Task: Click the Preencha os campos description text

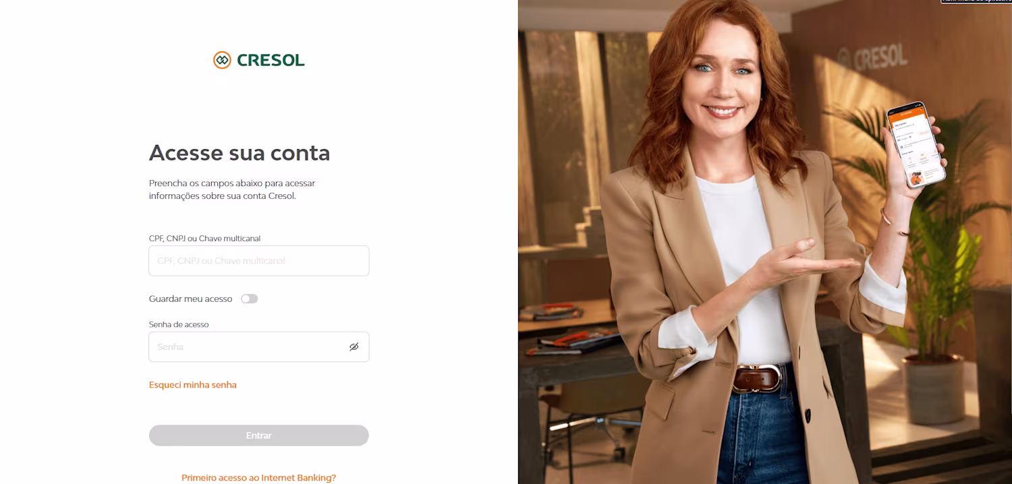Action: (232, 189)
